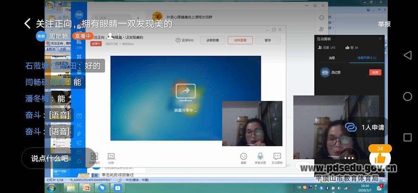The height and width of the screenshot is (193, 418).
Task: Click the beauty filter smiley icon
Action: 243,157
